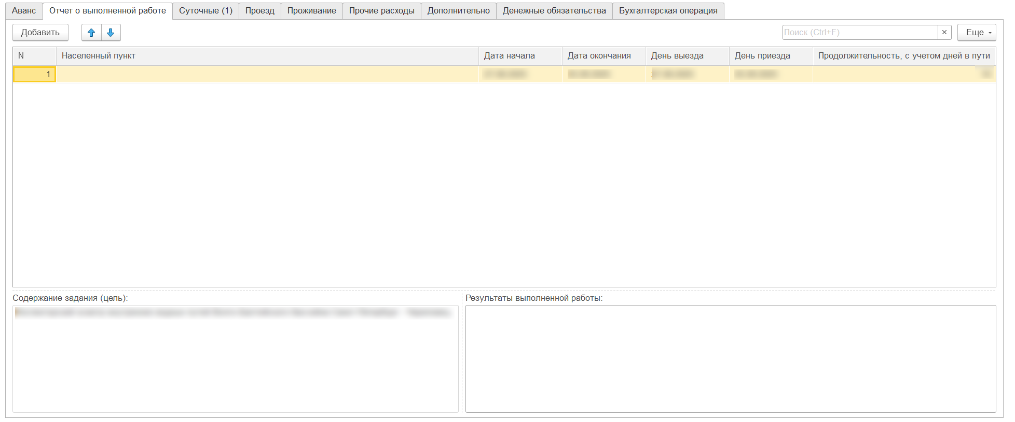Expand the Еще dropdown menu
The image size is (1015, 422).
pyautogui.click(x=976, y=33)
